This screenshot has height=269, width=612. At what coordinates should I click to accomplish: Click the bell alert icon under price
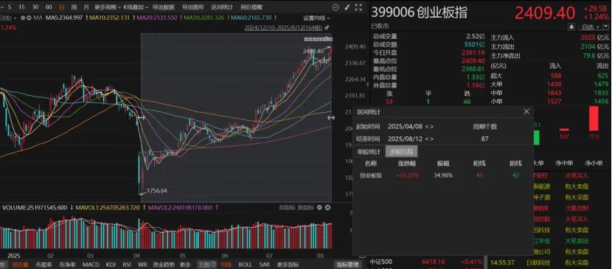click(x=571, y=27)
